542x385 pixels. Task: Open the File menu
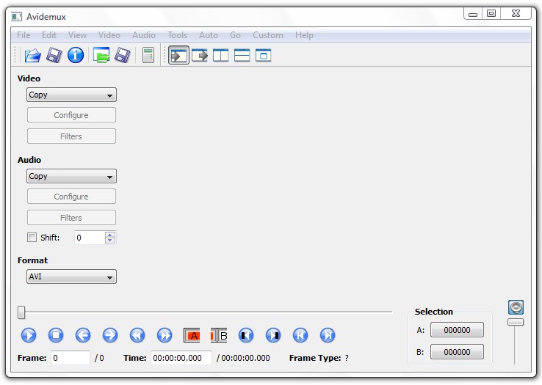(x=24, y=35)
